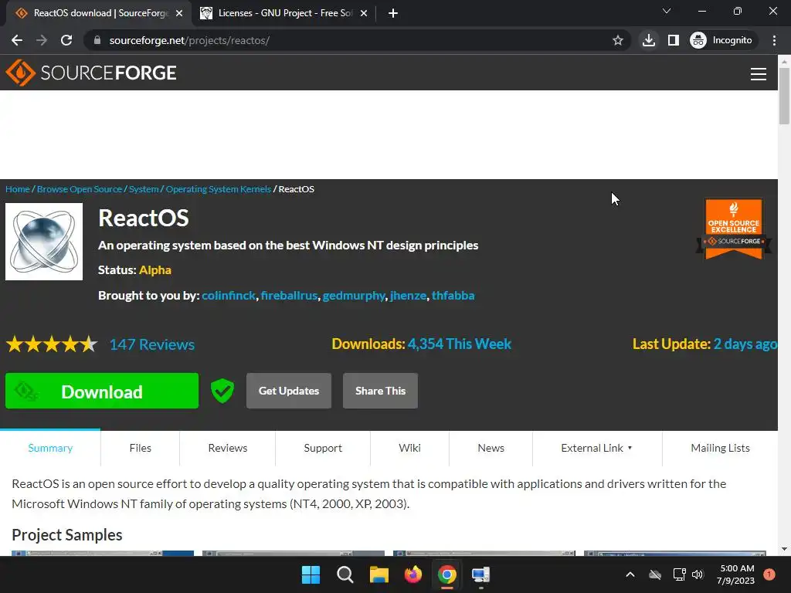Open the System breadcrumb link
The width and height of the screenshot is (791, 593).
pyautogui.click(x=144, y=189)
